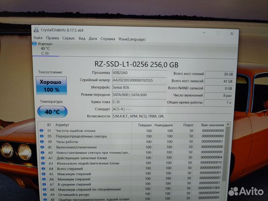The image size is (268, 201).
Task: Select the Изначально недействительные блоки text
Action: click(x=88, y=163)
